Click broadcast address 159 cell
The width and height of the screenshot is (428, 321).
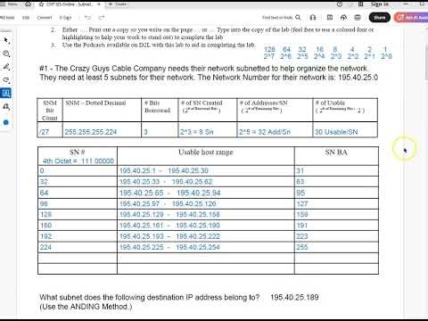[x=336, y=215]
